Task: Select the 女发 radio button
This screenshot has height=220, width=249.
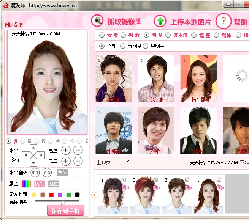Action: pyautogui.click(x=102, y=35)
